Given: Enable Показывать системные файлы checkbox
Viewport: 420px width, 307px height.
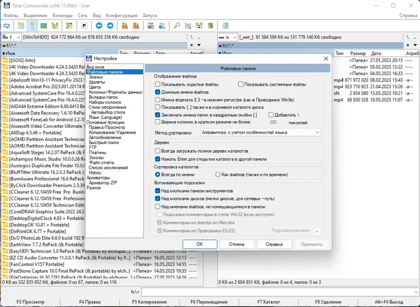Looking at the screenshot, I should point(240,84).
